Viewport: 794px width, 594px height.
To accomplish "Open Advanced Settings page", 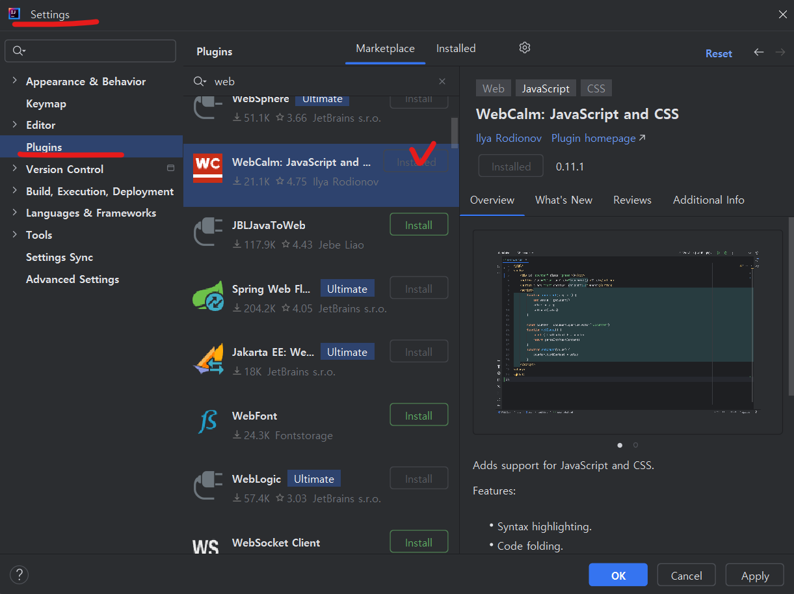I will pyautogui.click(x=72, y=279).
